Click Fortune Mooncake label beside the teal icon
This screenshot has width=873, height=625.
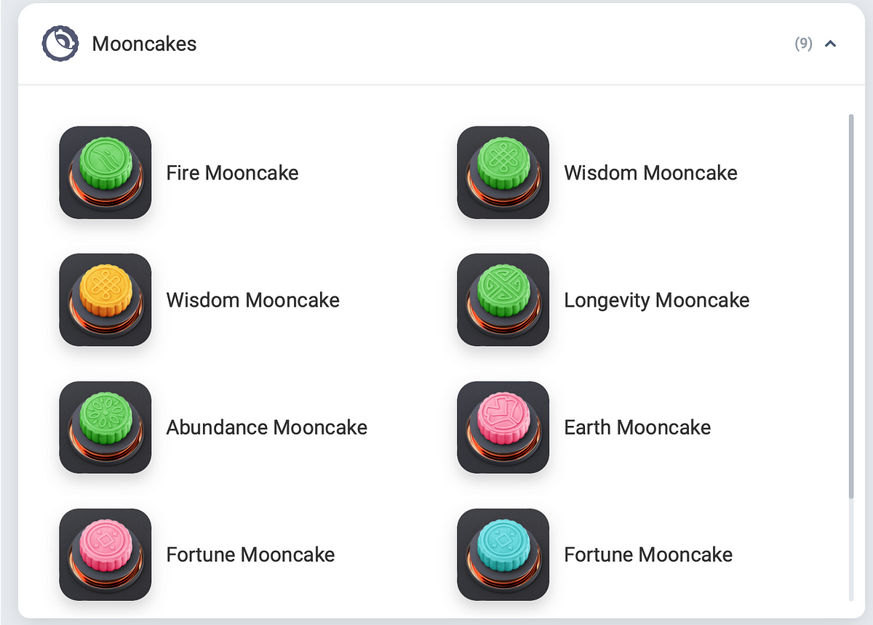click(648, 555)
